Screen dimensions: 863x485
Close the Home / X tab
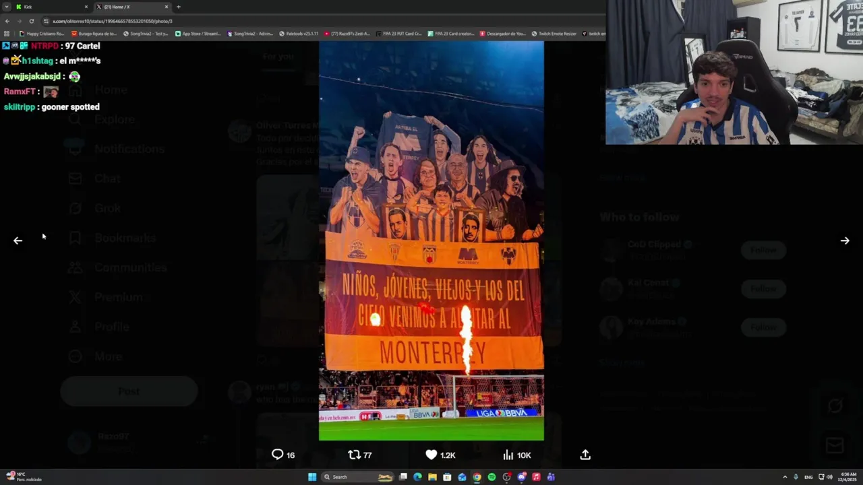click(x=167, y=7)
